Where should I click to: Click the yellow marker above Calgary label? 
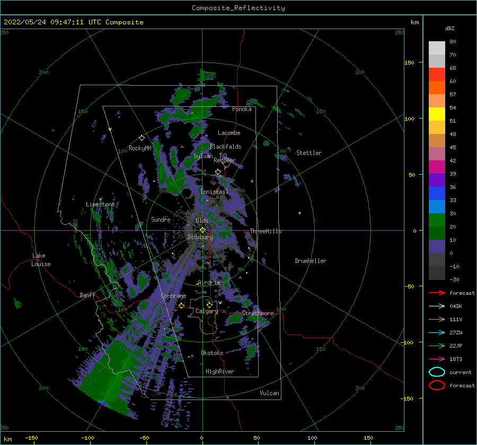[x=209, y=304]
